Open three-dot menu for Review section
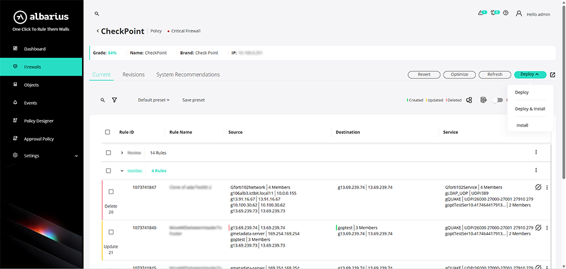The image size is (566, 269). (536, 152)
